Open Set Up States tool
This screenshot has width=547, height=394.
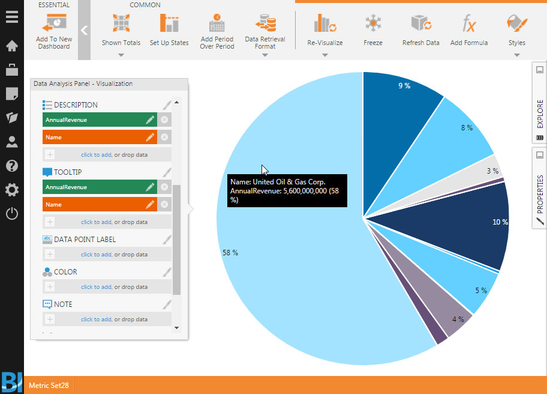pos(169,24)
